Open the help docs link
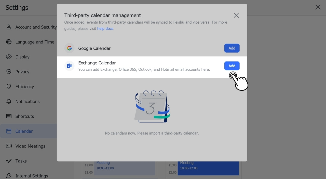The image size is (326, 179). click(x=105, y=28)
